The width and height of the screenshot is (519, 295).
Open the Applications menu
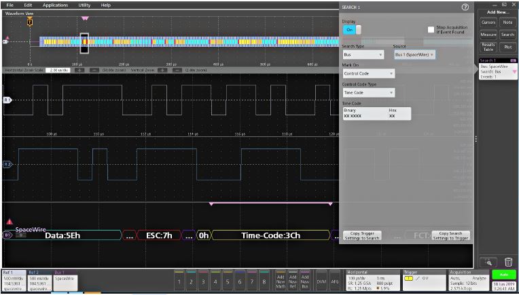pos(55,5)
